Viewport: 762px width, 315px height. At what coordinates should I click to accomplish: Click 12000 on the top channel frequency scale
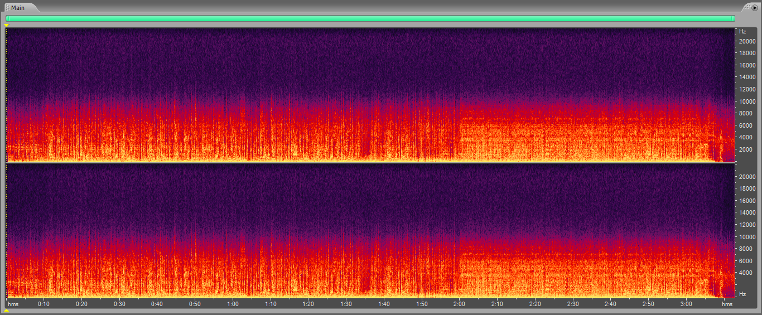click(x=747, y=90)
